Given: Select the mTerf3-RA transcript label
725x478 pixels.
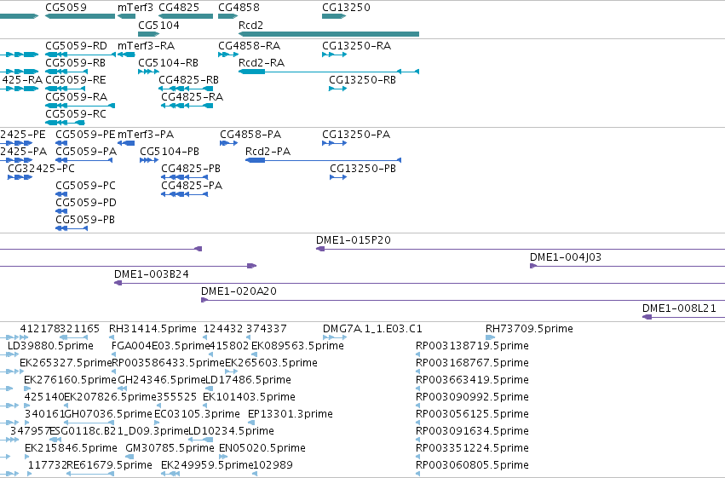Looking at the screenshot, I should 147,46.
